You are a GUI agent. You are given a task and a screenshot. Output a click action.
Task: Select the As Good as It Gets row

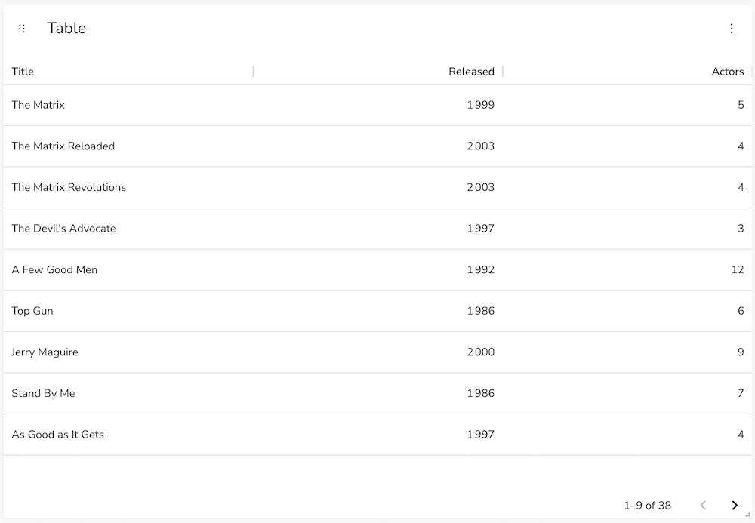tap(377, 435)
